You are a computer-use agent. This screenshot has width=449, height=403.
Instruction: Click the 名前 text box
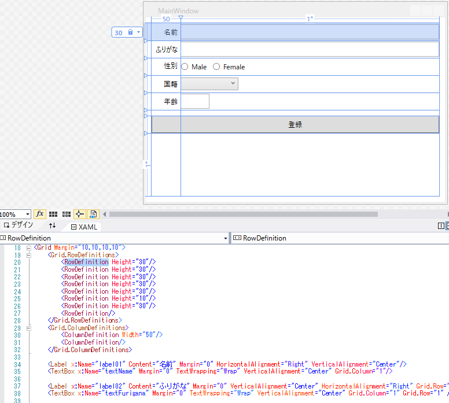[x=310, y=32]
